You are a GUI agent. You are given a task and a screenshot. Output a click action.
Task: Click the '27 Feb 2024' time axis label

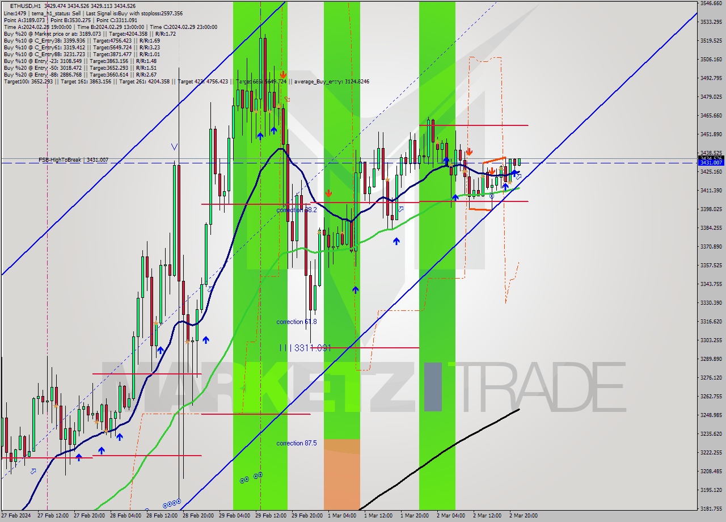[x=15, y=516]
